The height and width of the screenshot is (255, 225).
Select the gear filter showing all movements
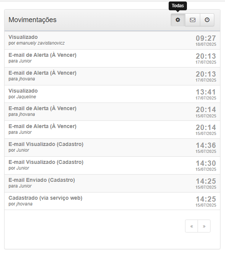click(x=178, y=20)
